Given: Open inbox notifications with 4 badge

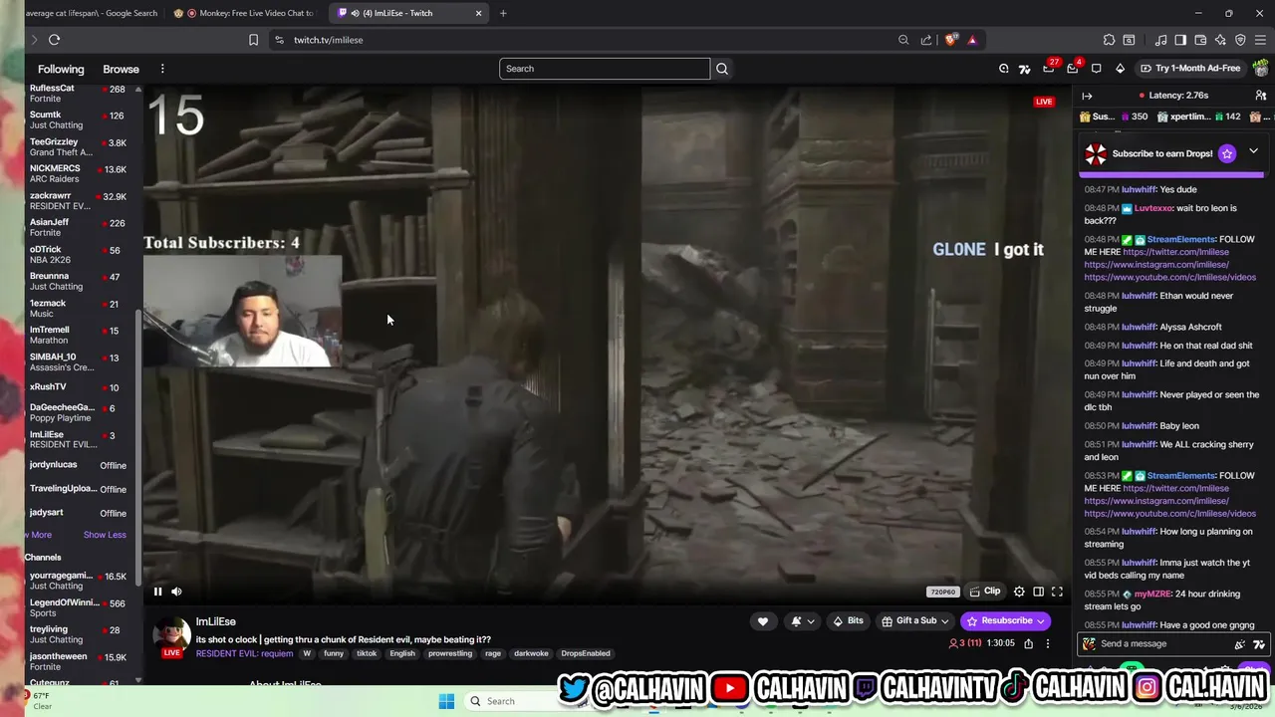Looking at the screenshot, I should click(1073, 68).
